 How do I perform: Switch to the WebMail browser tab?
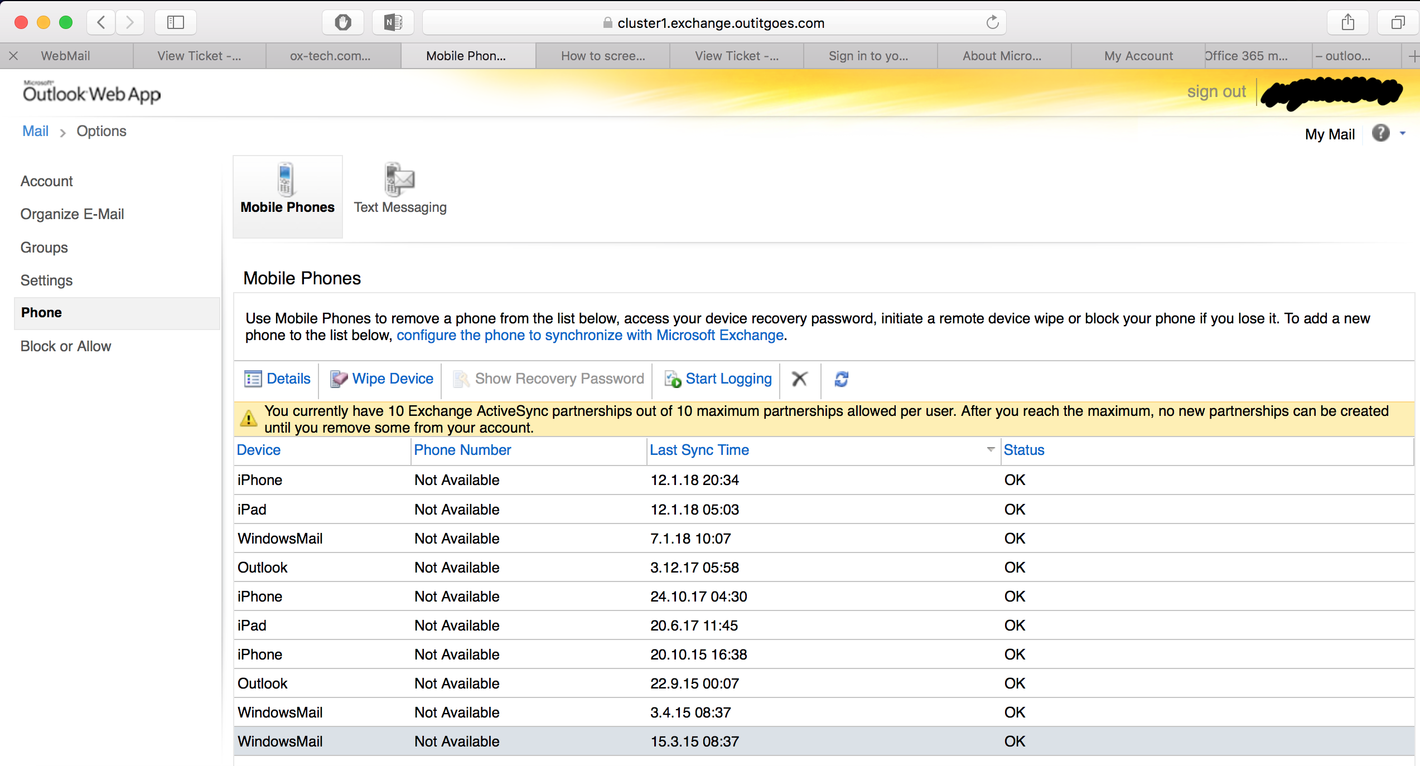(65, 56)
